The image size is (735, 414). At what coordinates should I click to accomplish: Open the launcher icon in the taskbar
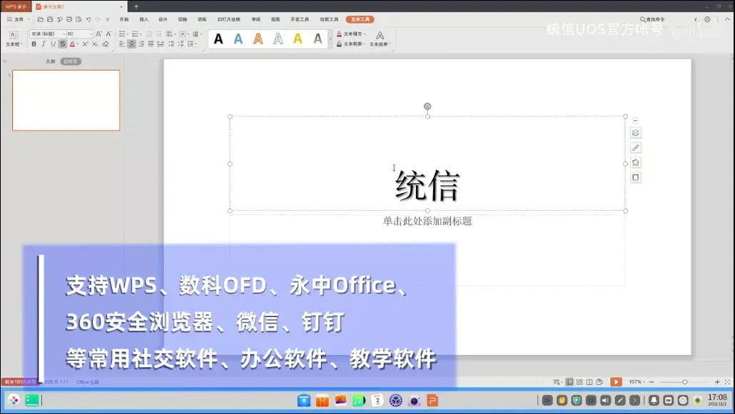(x=14, y=400)
